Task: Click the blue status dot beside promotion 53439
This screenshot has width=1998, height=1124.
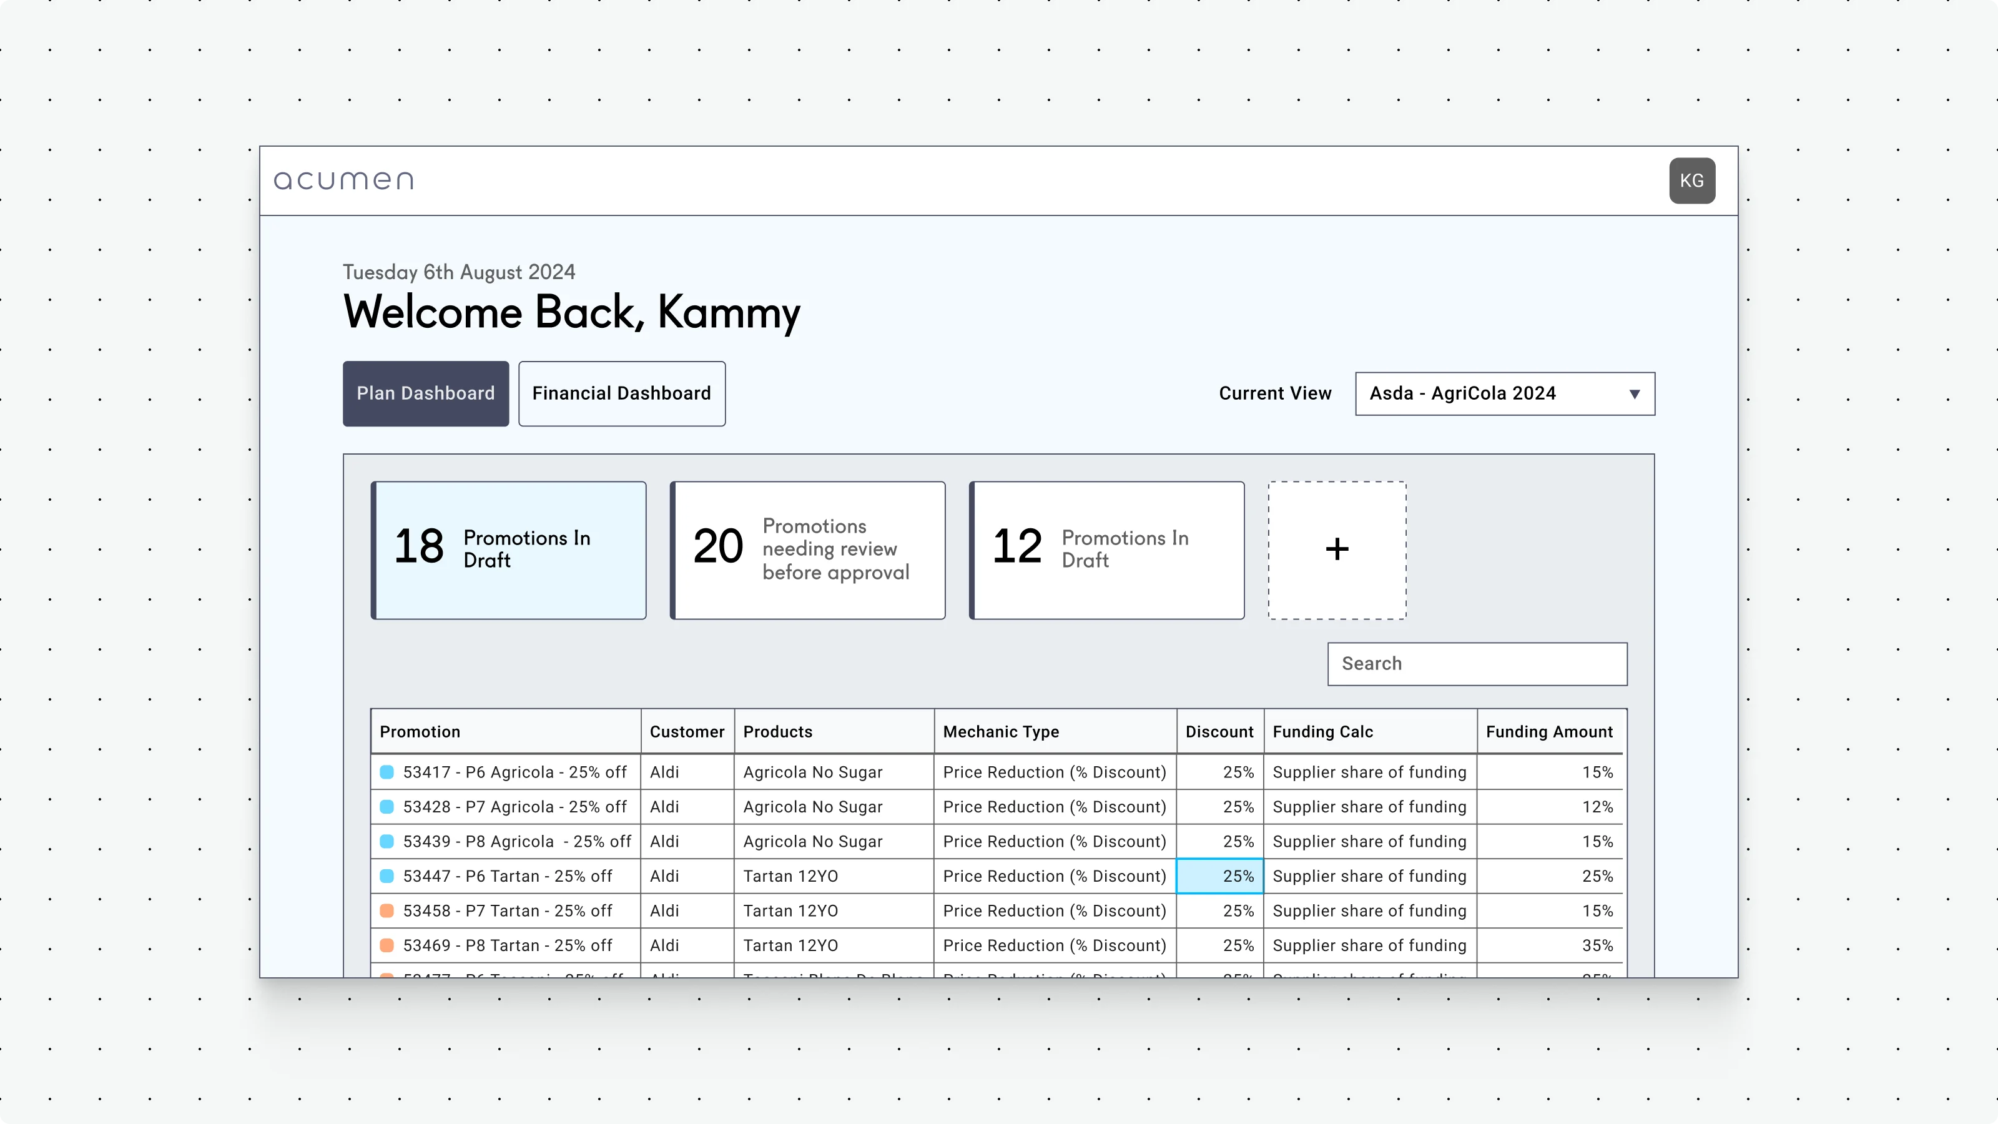Action: 388,841
